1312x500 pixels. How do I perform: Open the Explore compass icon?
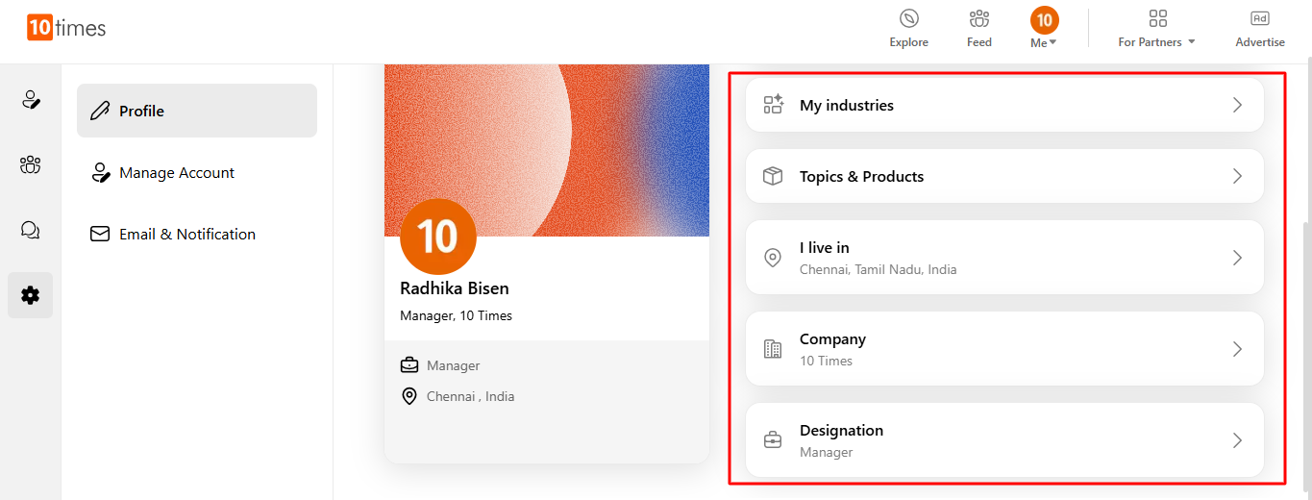click(x=908, y=19)
